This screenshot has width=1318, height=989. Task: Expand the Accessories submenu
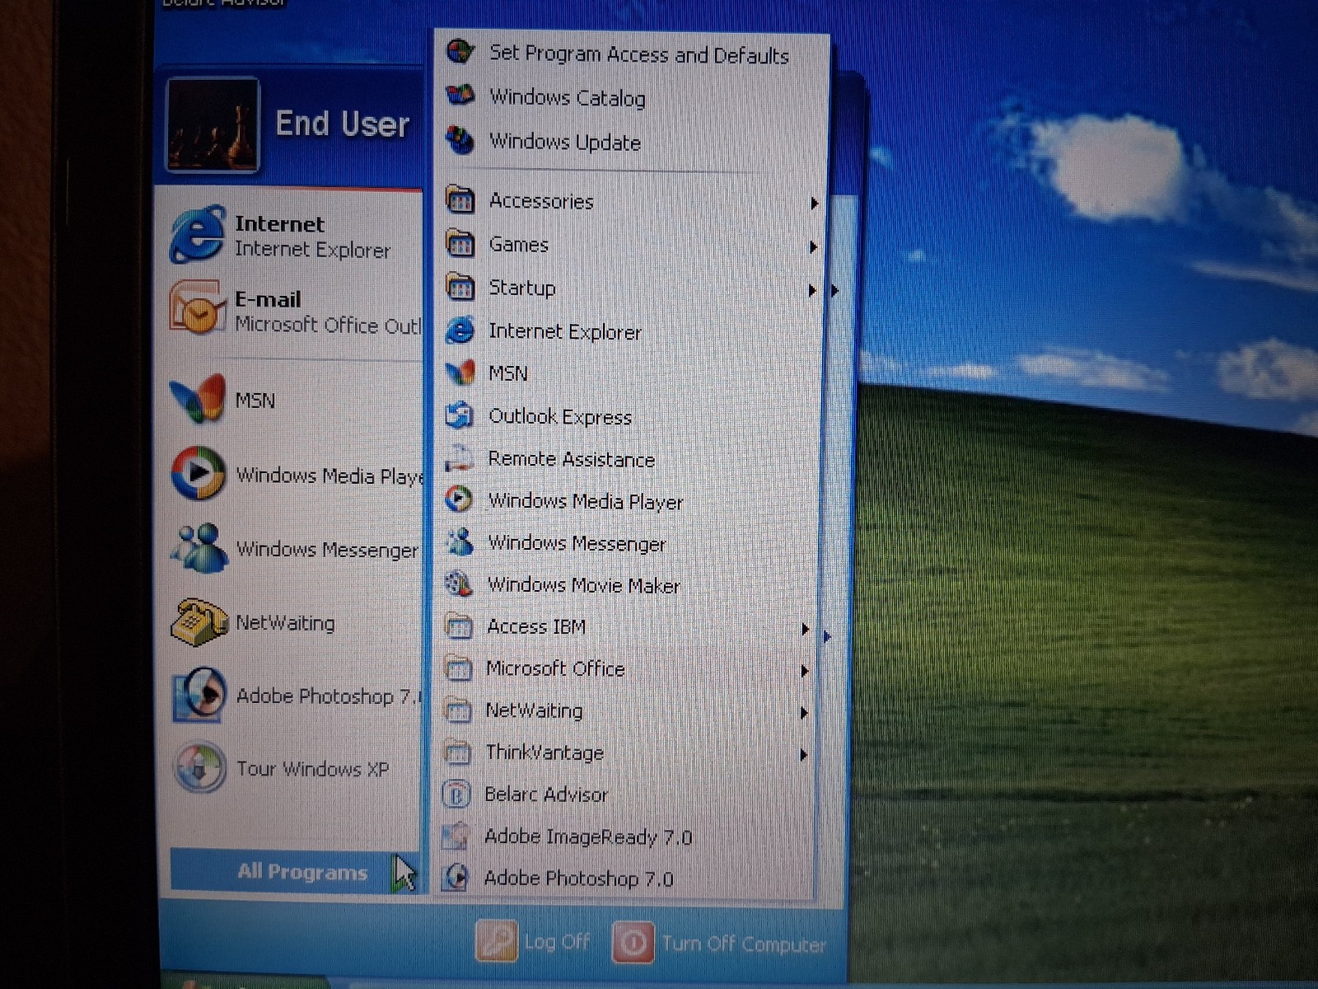click(x=632, y=201)
